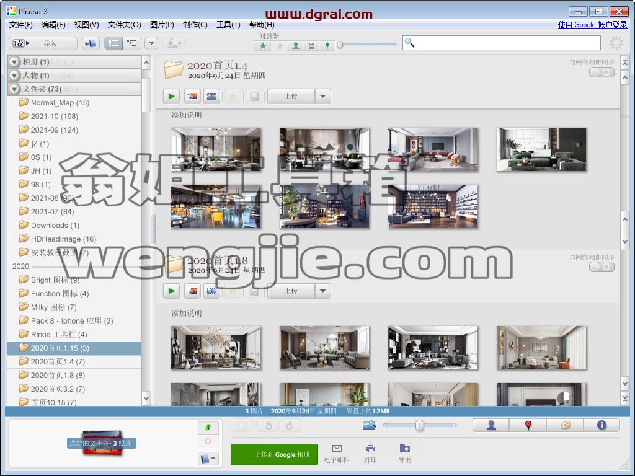Create photo collage for 2020首页1.4
The image size is (635, 476).
pyautogui.click(x=192, y=96)
